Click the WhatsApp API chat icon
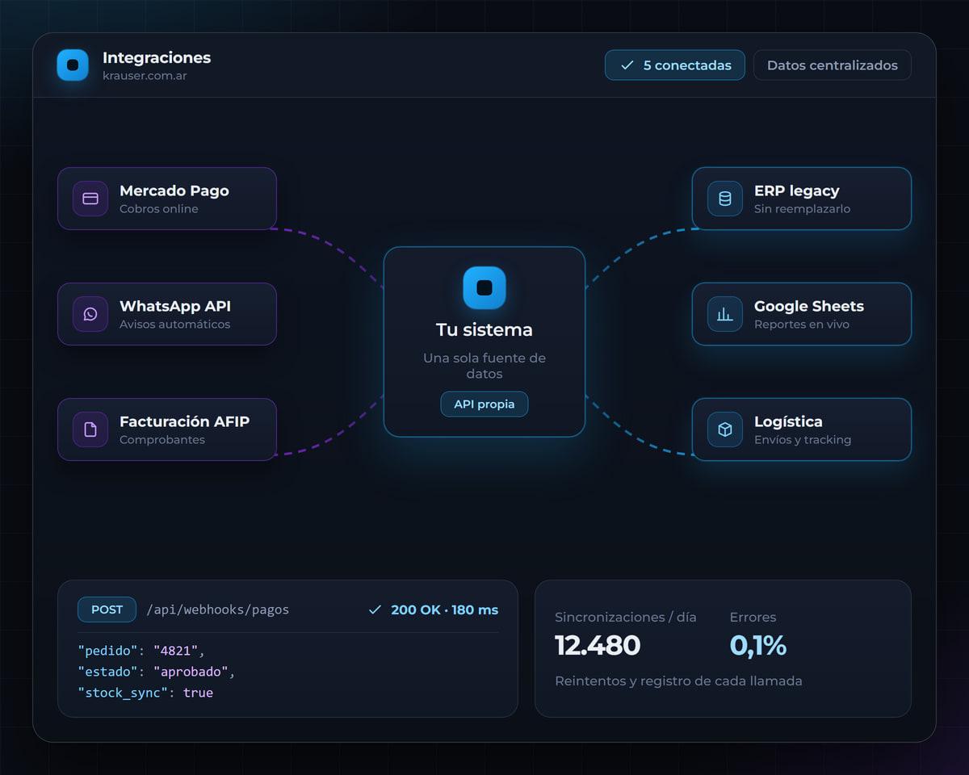This screenshot has width=969, height=775. pyautogui.click(x=90, y=314)
